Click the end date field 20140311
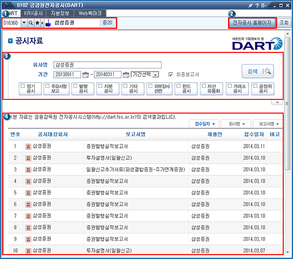 pos(107,74)
